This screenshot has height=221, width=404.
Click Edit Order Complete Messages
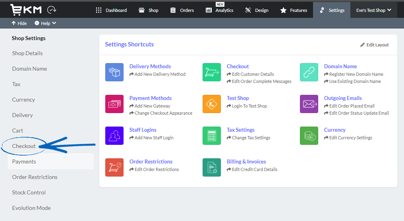259,81
